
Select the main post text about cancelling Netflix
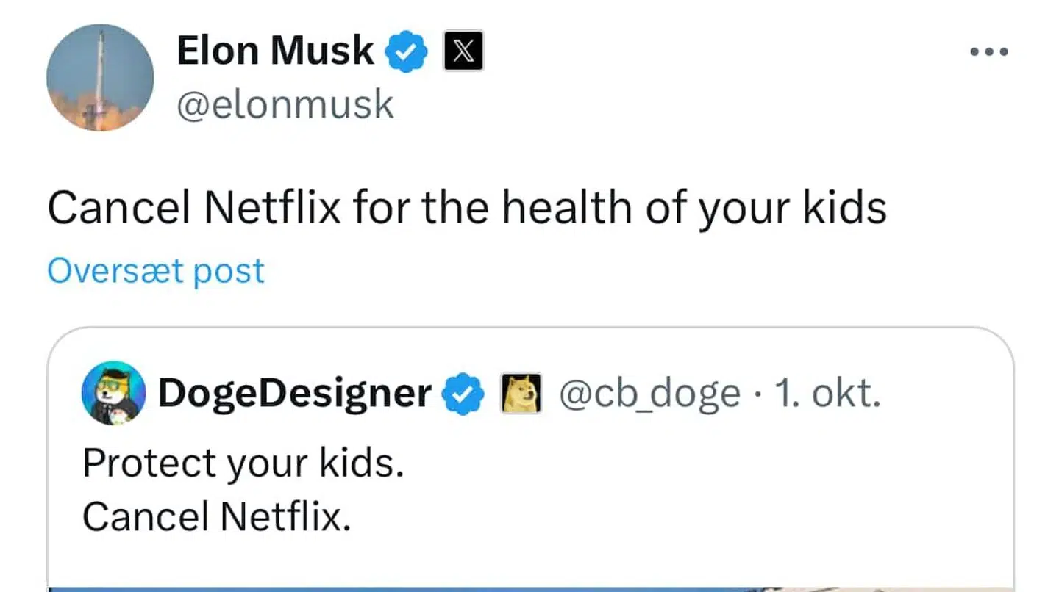[x=467, y=209]
